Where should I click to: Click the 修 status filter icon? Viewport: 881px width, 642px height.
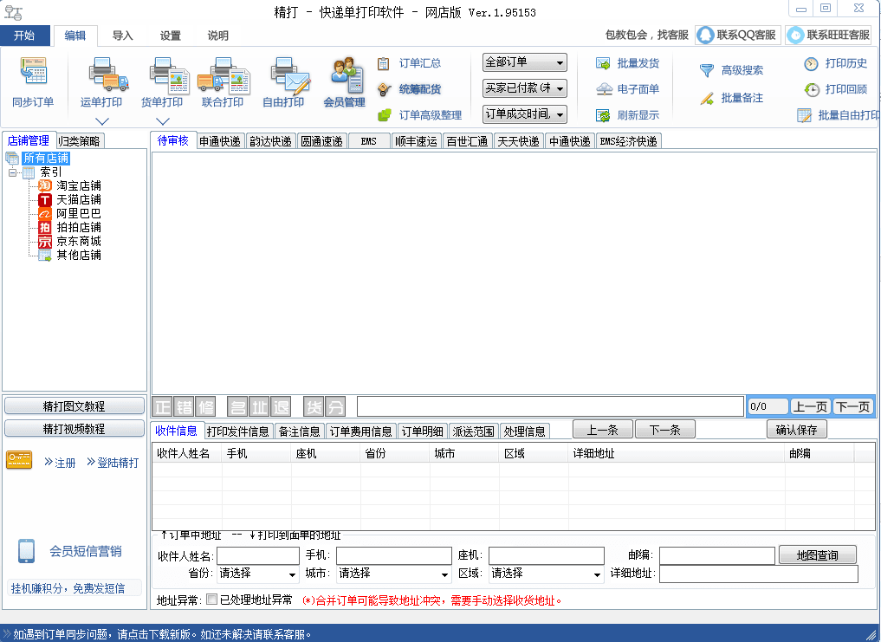click(205, 406)
